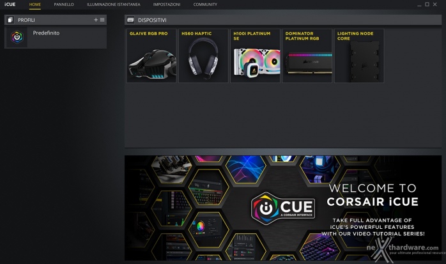Click the iCUE logo in banner

283,208
